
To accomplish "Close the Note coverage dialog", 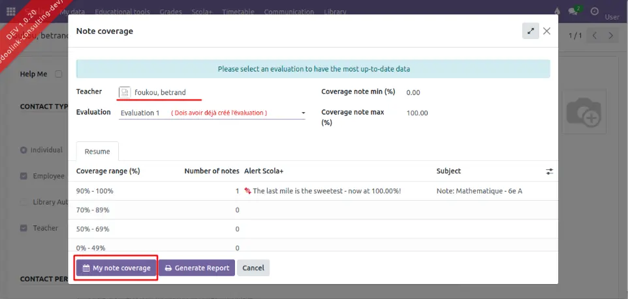I will (547, 31).
